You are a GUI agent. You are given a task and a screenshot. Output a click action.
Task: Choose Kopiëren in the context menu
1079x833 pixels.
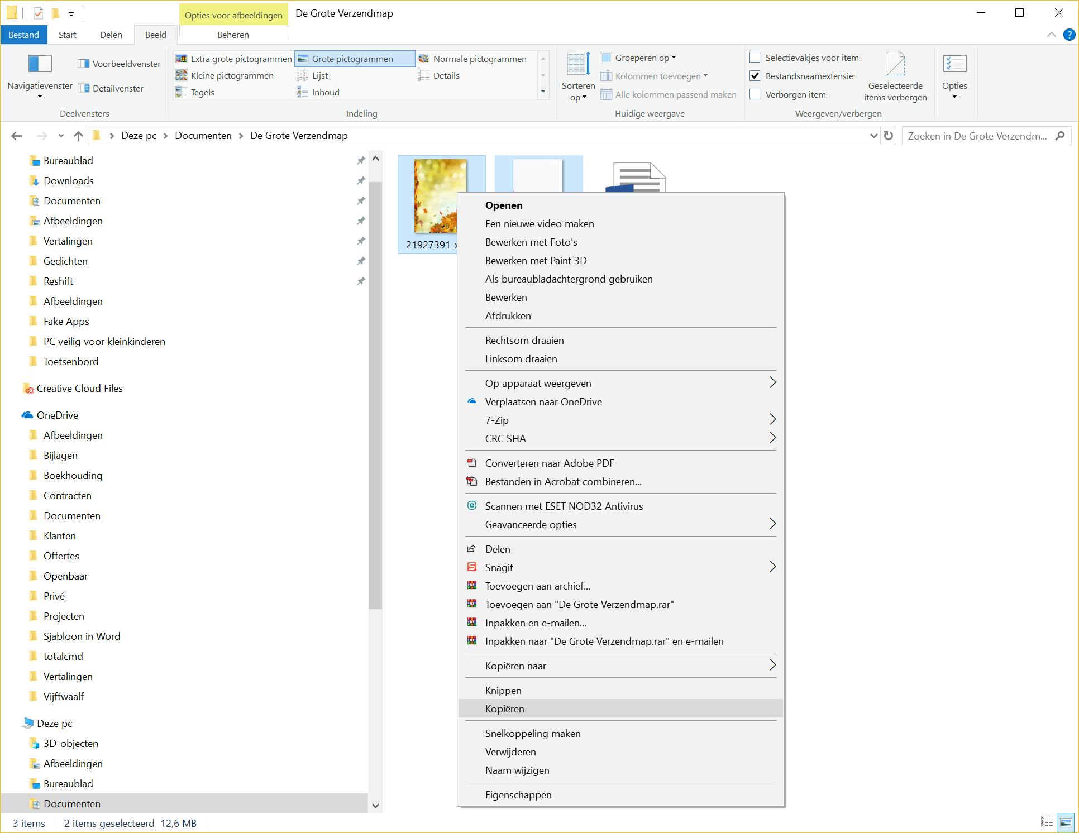point(505,708)
